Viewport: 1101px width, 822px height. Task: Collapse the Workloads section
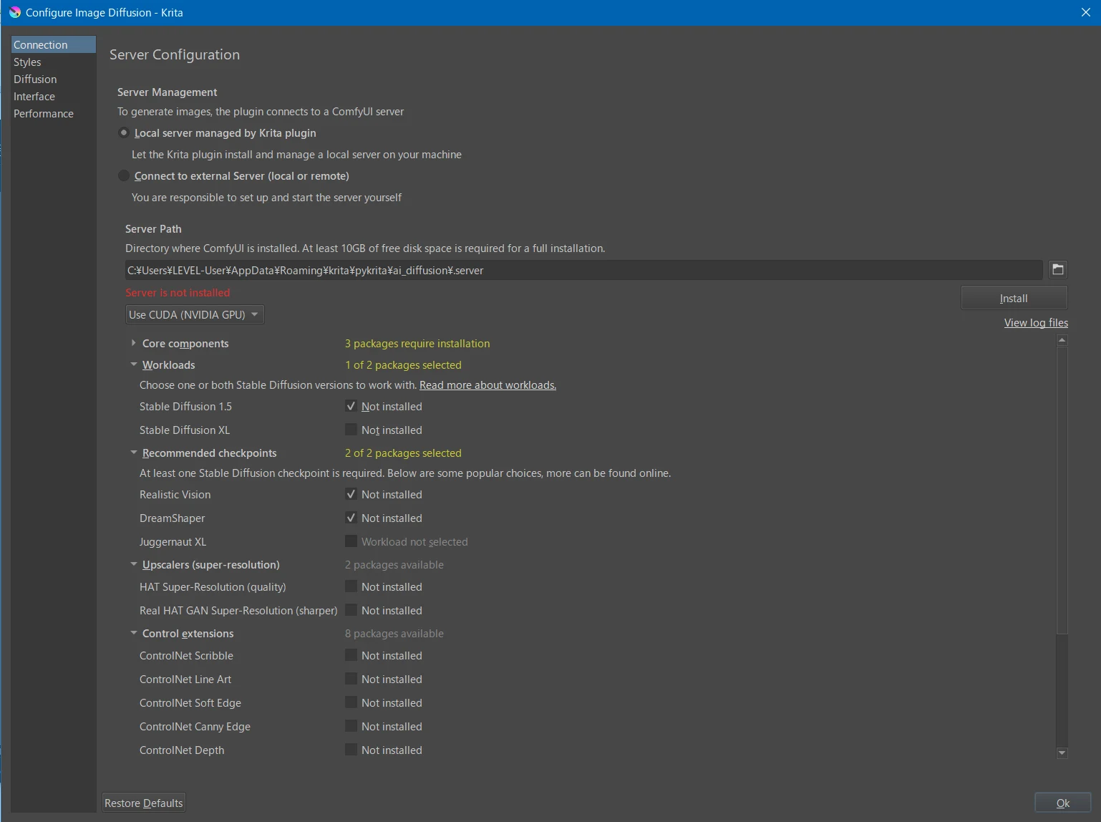tap(133, 364)
